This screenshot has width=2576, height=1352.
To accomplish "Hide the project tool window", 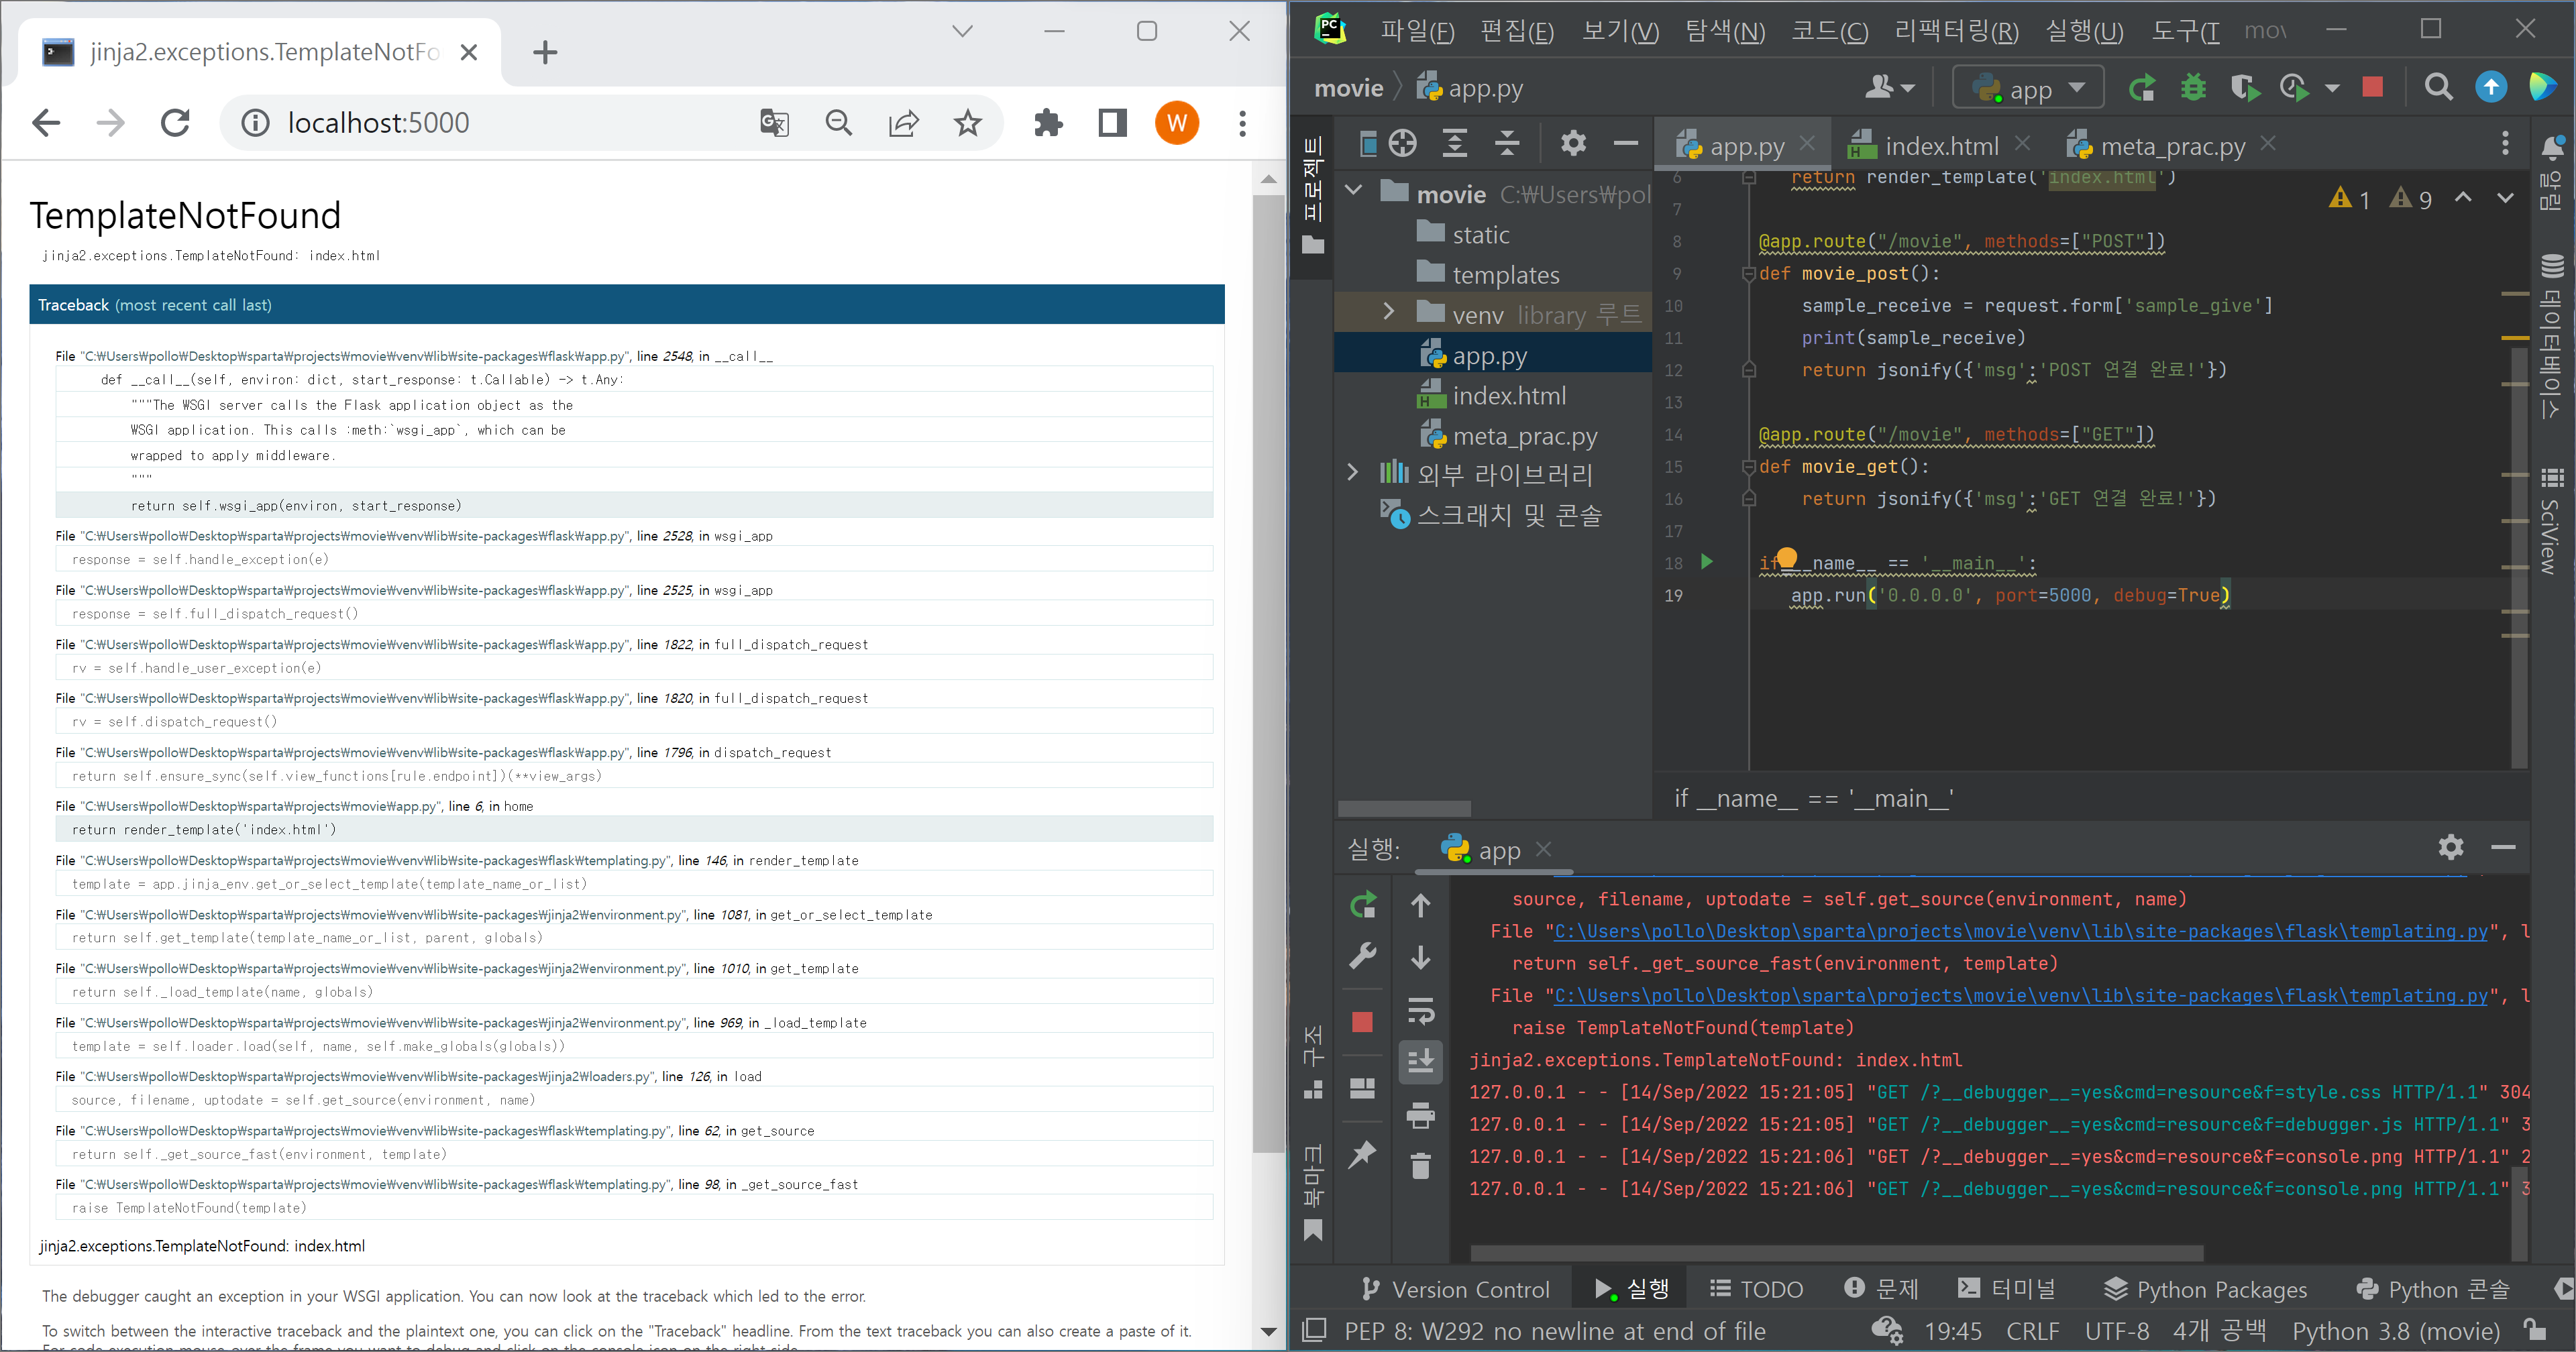I will point(1625,144).
